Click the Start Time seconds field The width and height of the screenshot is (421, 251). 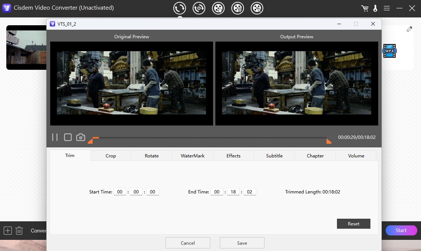(x=152, y=192)
